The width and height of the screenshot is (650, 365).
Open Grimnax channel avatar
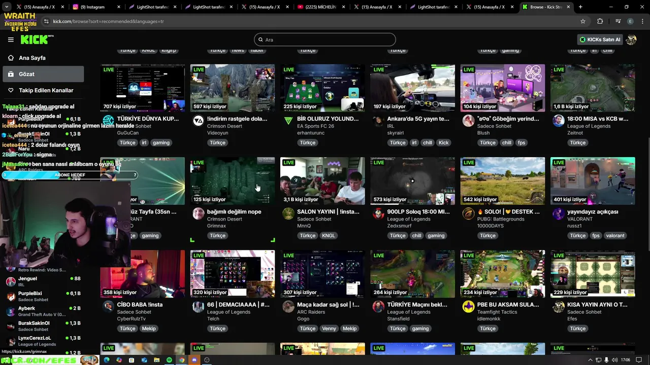tap(198, 213)
